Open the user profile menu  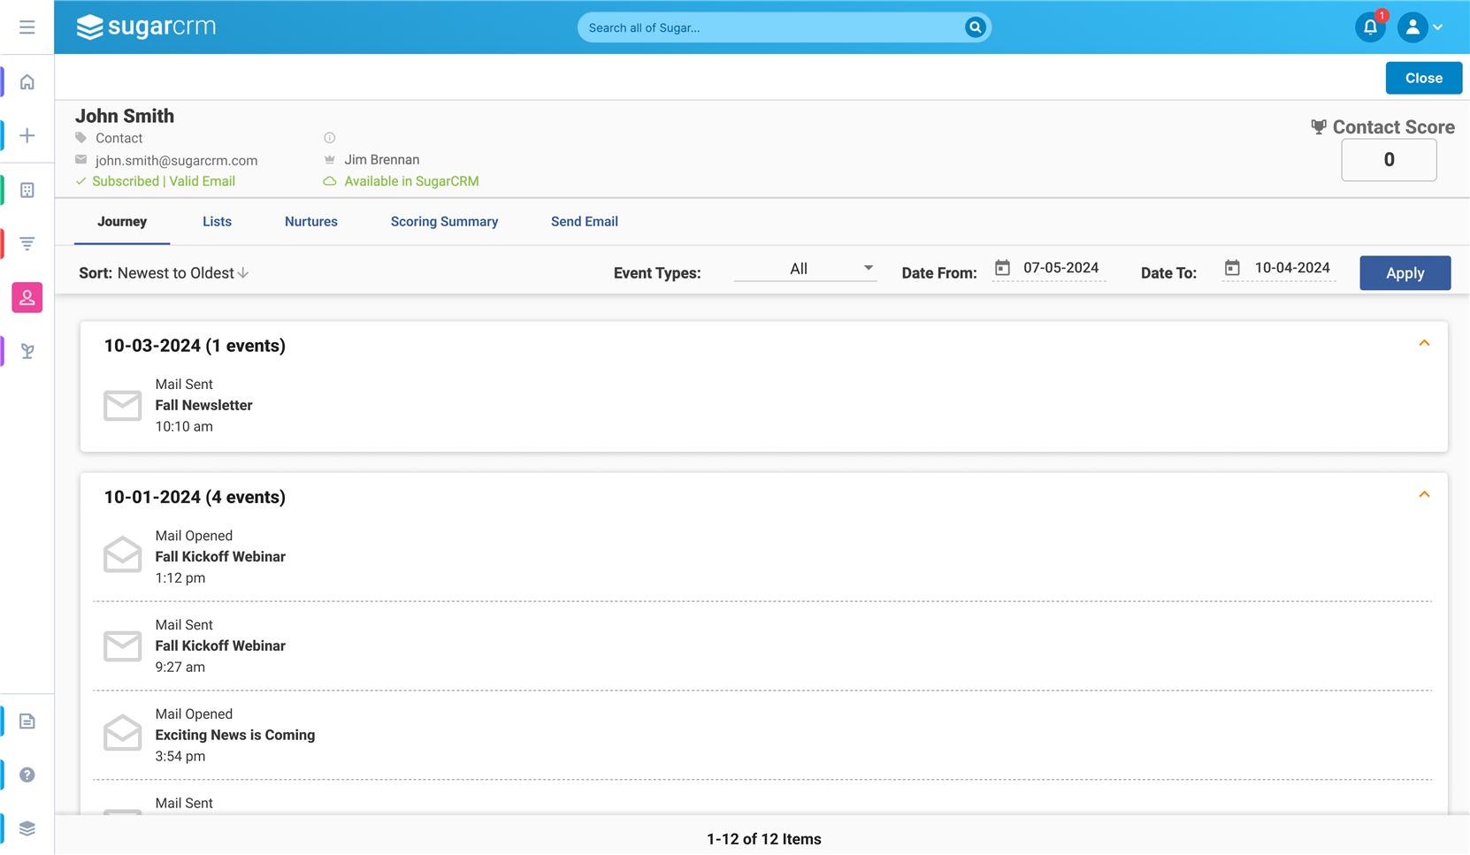point(1420,27)
